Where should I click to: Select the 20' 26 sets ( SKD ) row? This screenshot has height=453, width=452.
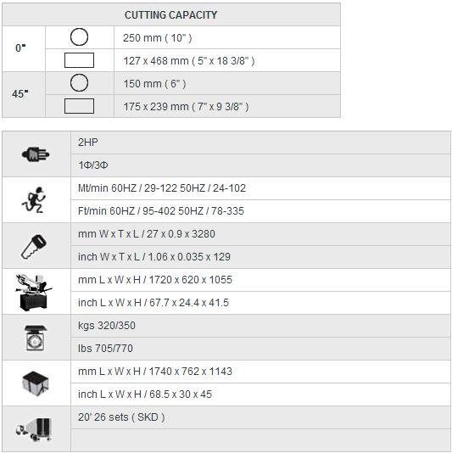pyautogui.click(x=261, y=417)
